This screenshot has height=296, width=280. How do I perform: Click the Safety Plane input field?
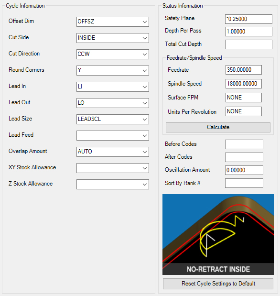pos(248,19)
